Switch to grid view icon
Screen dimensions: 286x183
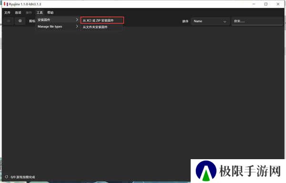(20, 21)
